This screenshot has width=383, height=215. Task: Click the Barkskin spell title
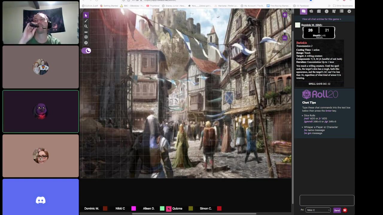[x=302, y=43]
